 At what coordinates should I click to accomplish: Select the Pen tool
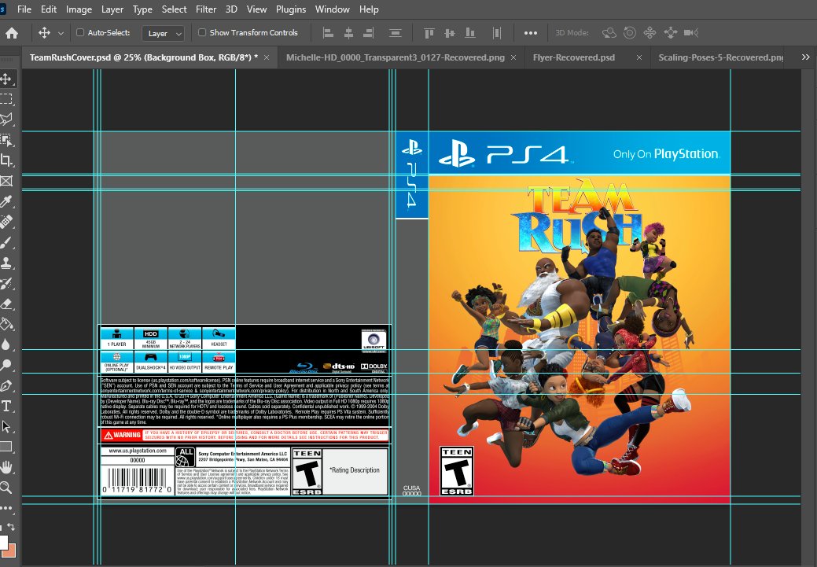[x=6, y=385]
